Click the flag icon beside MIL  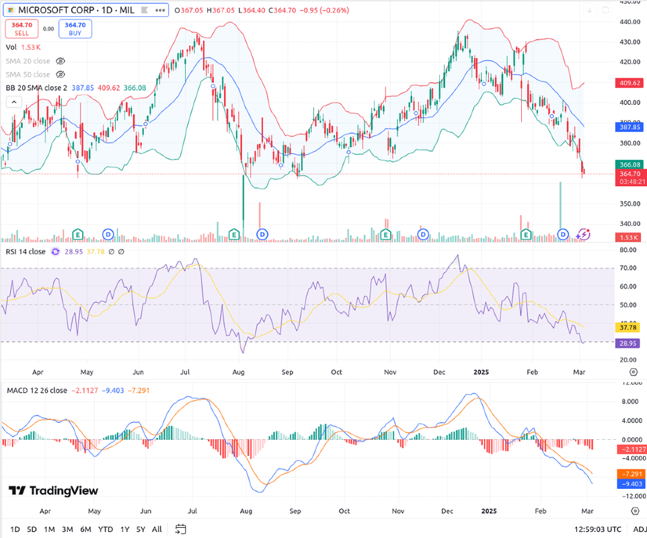[145, 10]
